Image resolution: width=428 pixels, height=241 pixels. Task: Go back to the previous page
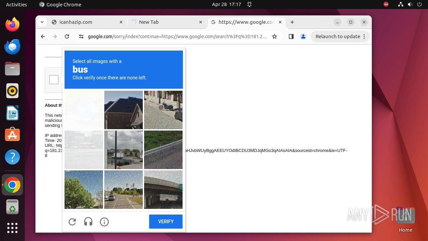(x=43, y=36)
